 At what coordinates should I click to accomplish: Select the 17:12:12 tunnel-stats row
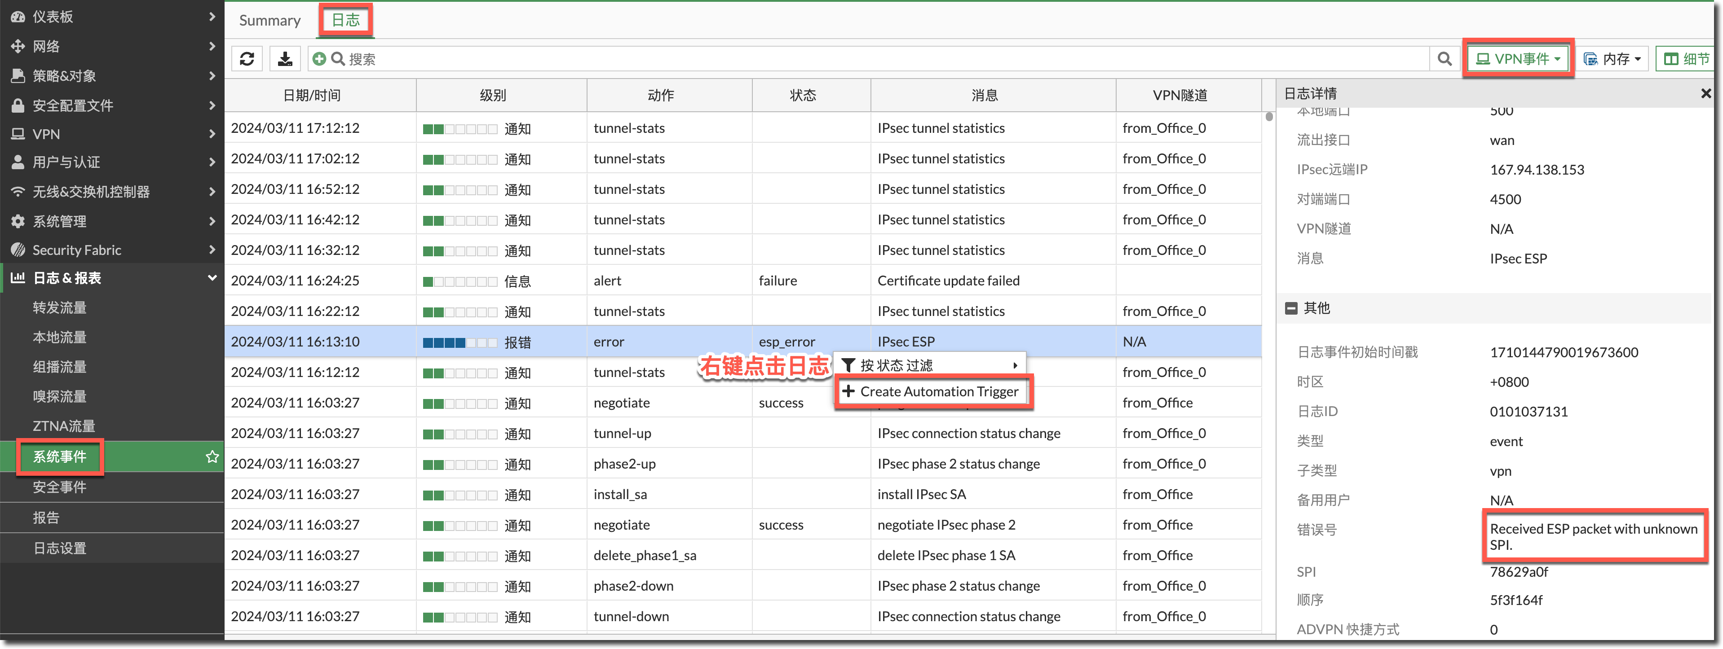[x=743, y=127]
